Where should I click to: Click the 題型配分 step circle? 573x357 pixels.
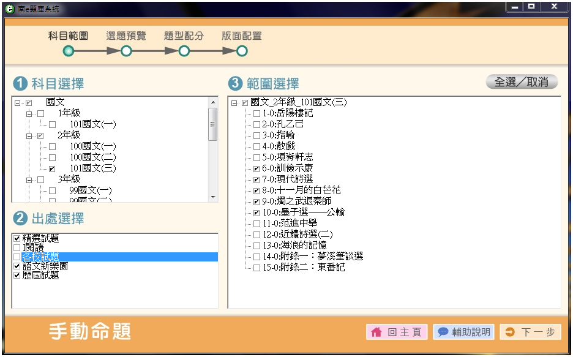tap(184, 51)
